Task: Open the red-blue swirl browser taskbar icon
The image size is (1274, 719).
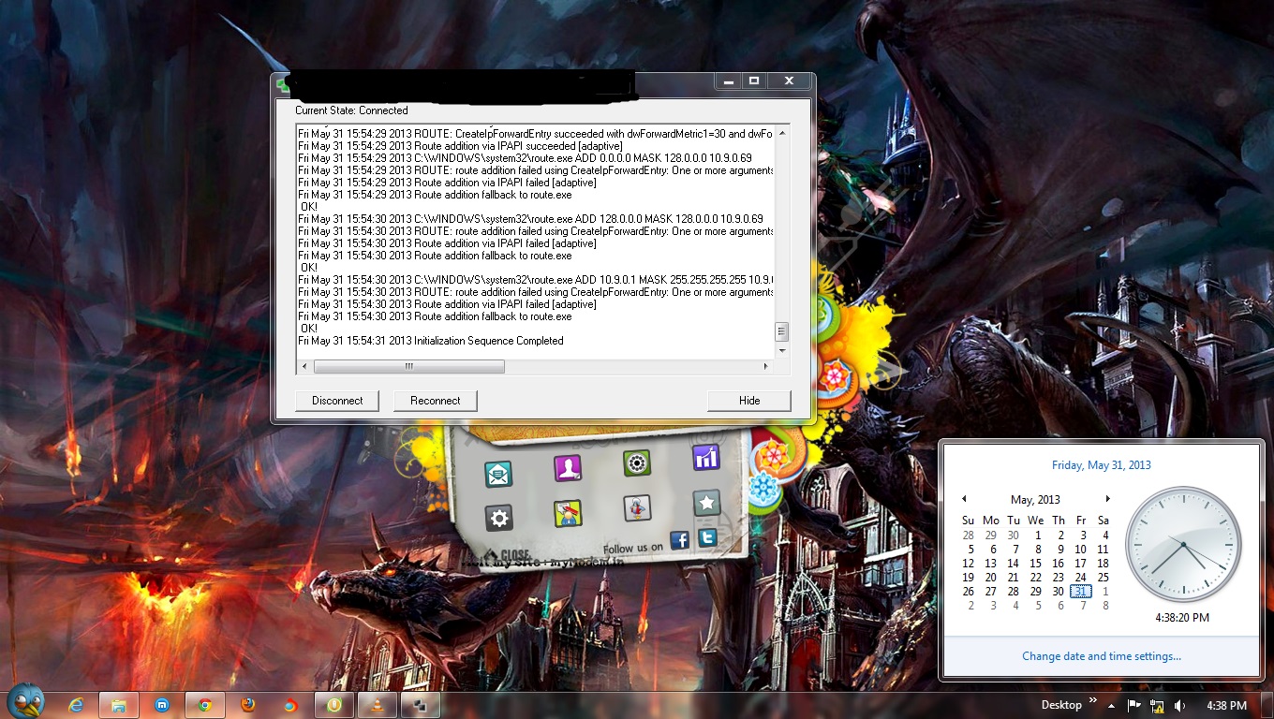Action: (x=290, y=705)
